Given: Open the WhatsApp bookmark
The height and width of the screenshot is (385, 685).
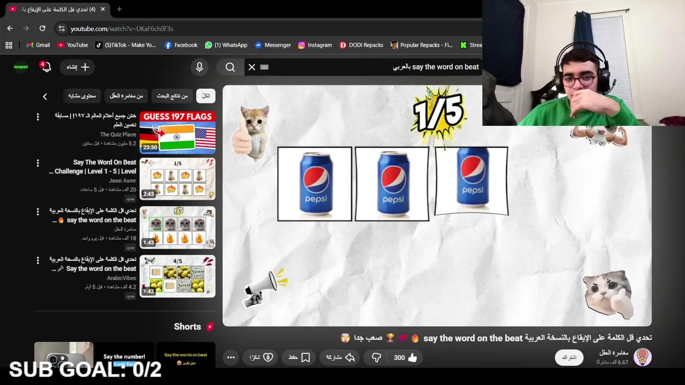Looking at the screenshot, I should coord(226,45).
